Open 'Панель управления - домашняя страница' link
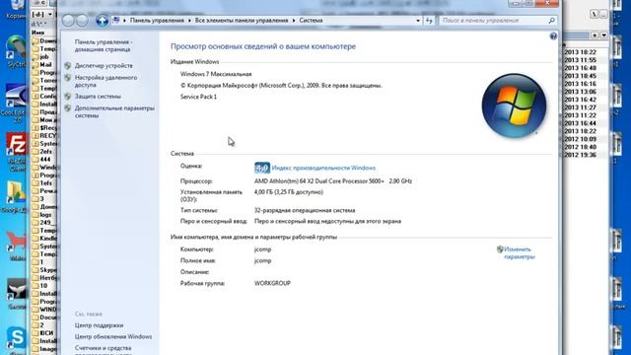 103,45
